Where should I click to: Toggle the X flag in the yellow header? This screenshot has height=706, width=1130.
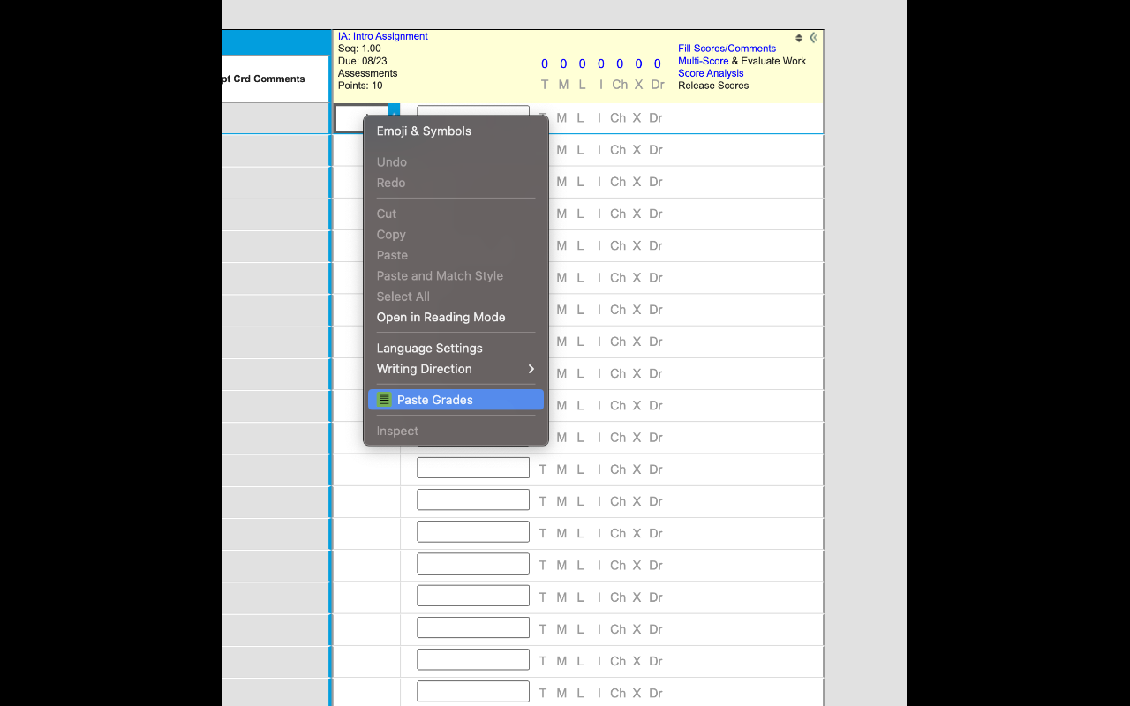click(638, 85)
